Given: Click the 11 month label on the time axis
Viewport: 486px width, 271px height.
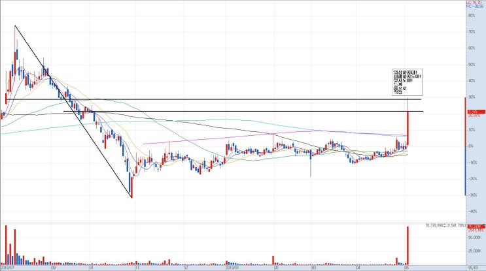Looking at the screenshot, I should (136, 268).
